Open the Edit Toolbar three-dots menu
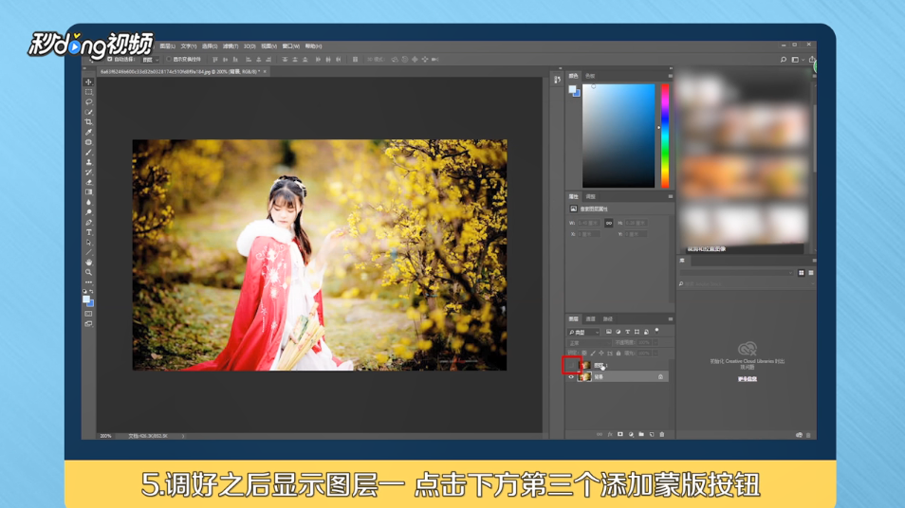Screen dimensions: 905x508 click(89, 282)
